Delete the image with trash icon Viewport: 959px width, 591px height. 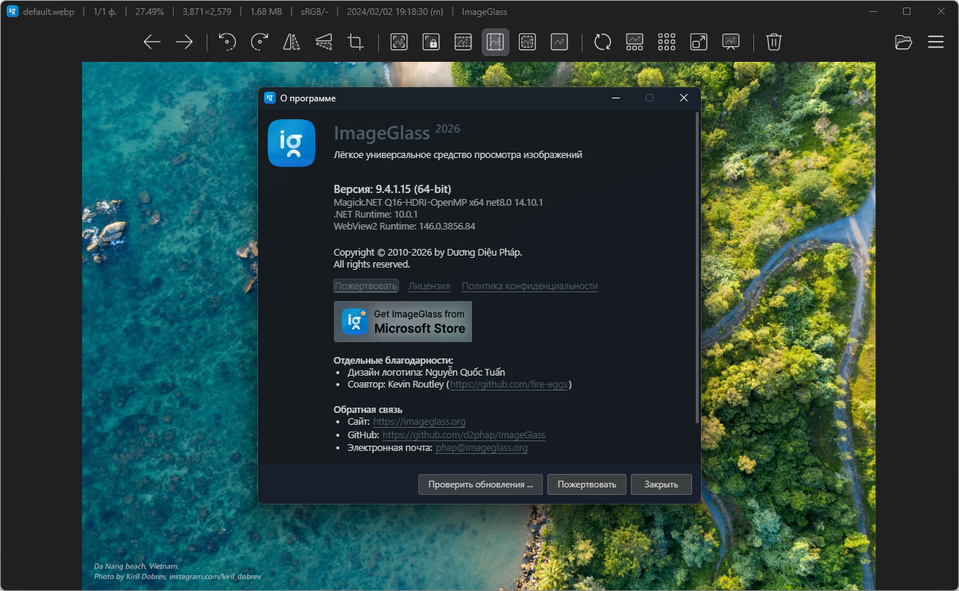[774, 42]
